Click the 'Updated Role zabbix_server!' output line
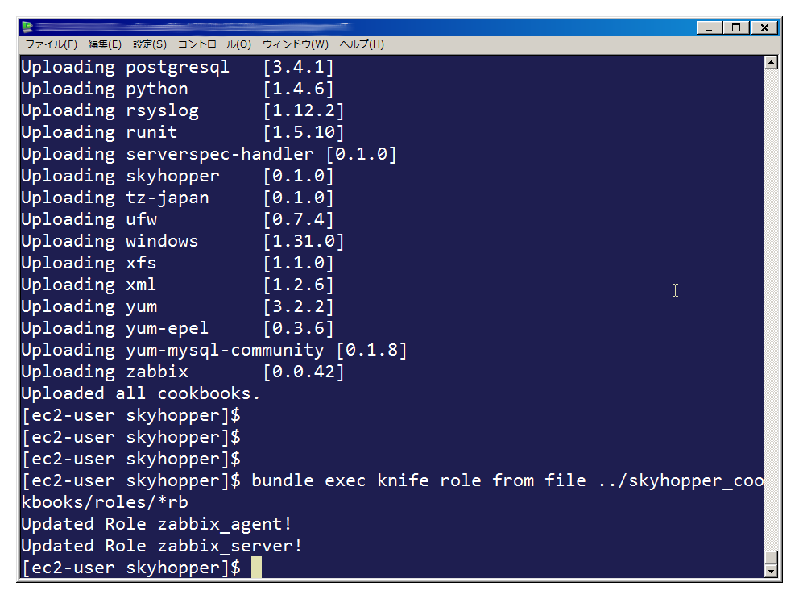This screenshot has height=599, width=799. pos(162,546)
